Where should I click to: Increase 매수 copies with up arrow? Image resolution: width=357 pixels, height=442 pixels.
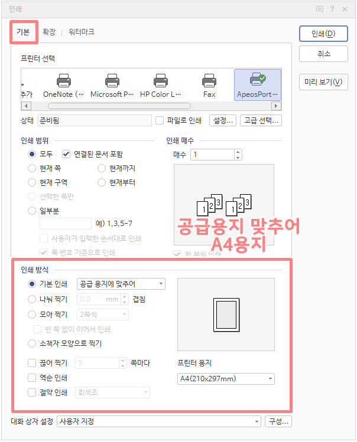[x=238, y=152]
